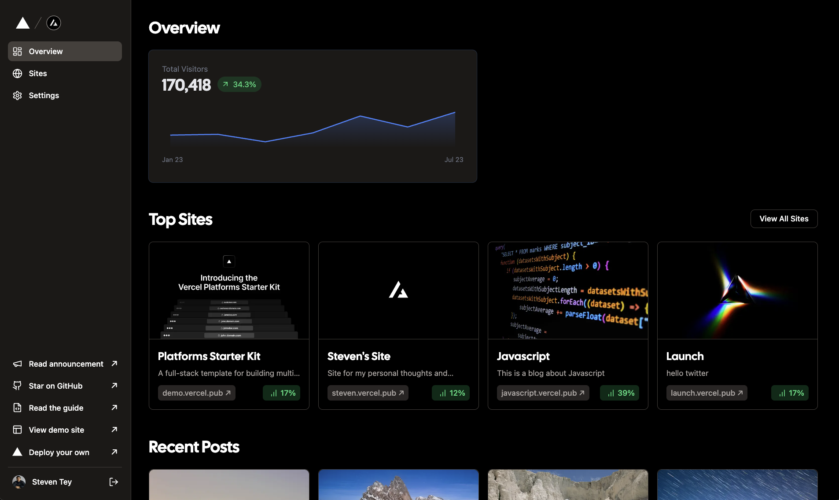The height and width of the screenshot is (500, 839).
Task: Open the Read announcement link
Action: pyautogui.click(x=65, y=364)
